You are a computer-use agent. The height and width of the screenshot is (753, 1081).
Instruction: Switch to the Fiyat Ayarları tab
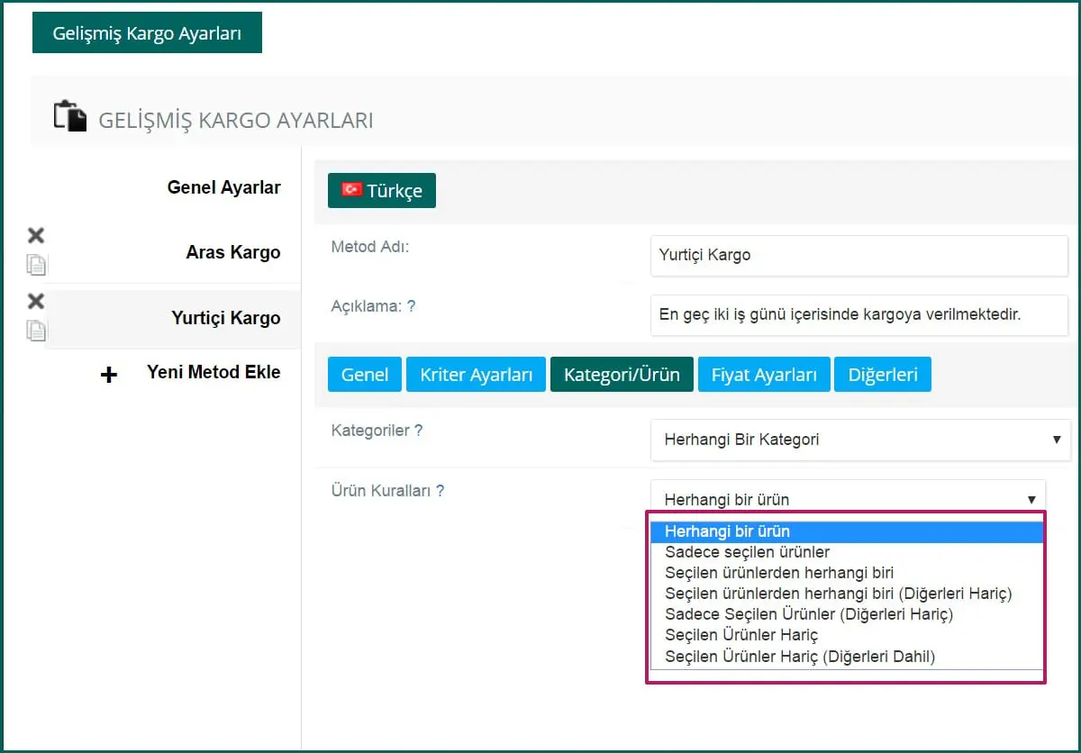tap(764, 375)
